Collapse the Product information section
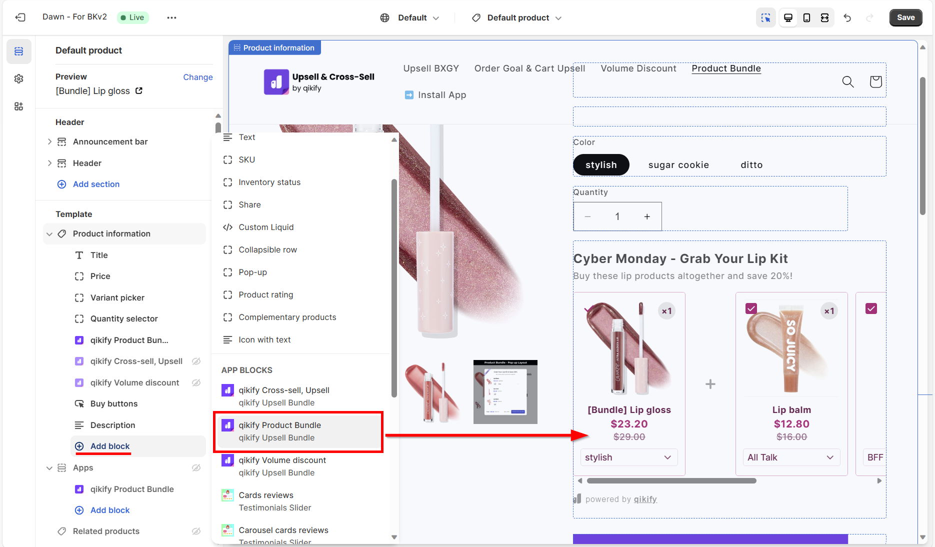This screenshot has height=547, width=935. click(x=49, y=234)
